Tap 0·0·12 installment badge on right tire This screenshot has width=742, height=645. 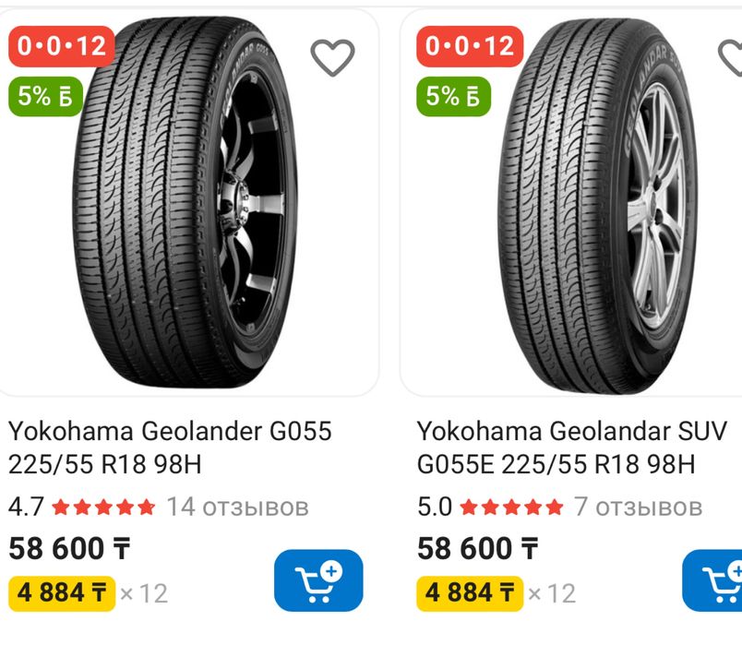tap(470, 45)
